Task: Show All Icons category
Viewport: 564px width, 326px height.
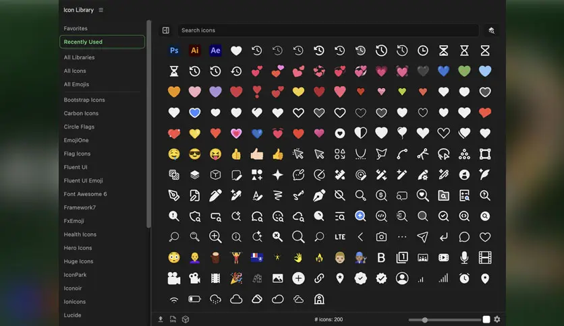Action: 75,71
